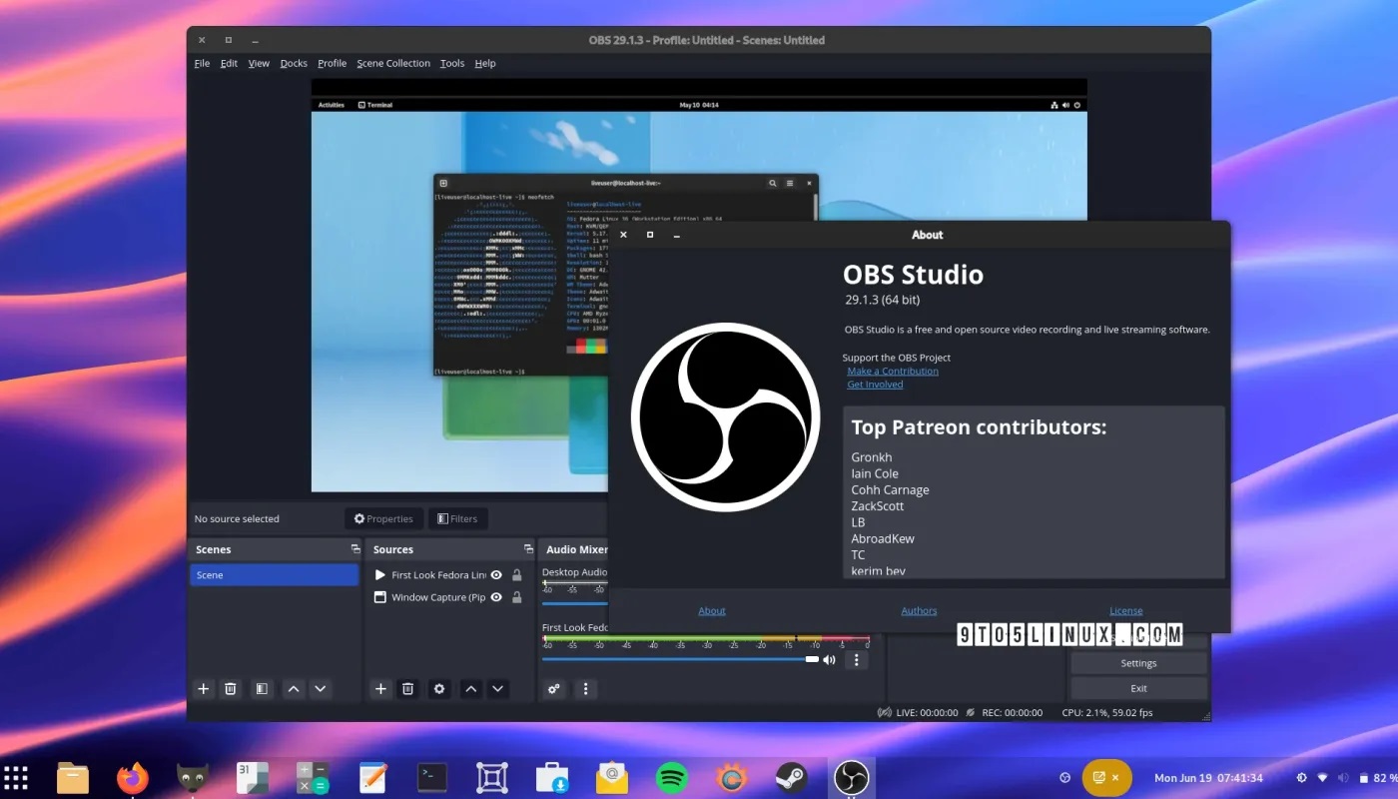This screenshot has height=799, width=1398.
Task: Open the Files folder in dock
Action: (x=73, y=777)
